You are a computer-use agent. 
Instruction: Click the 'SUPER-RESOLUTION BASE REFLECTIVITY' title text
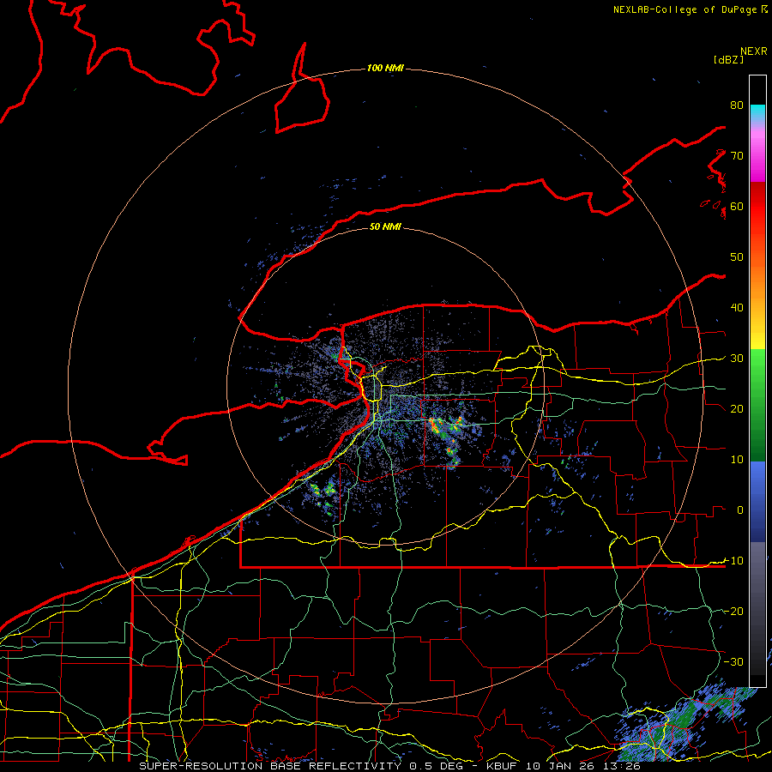[270, 766]
